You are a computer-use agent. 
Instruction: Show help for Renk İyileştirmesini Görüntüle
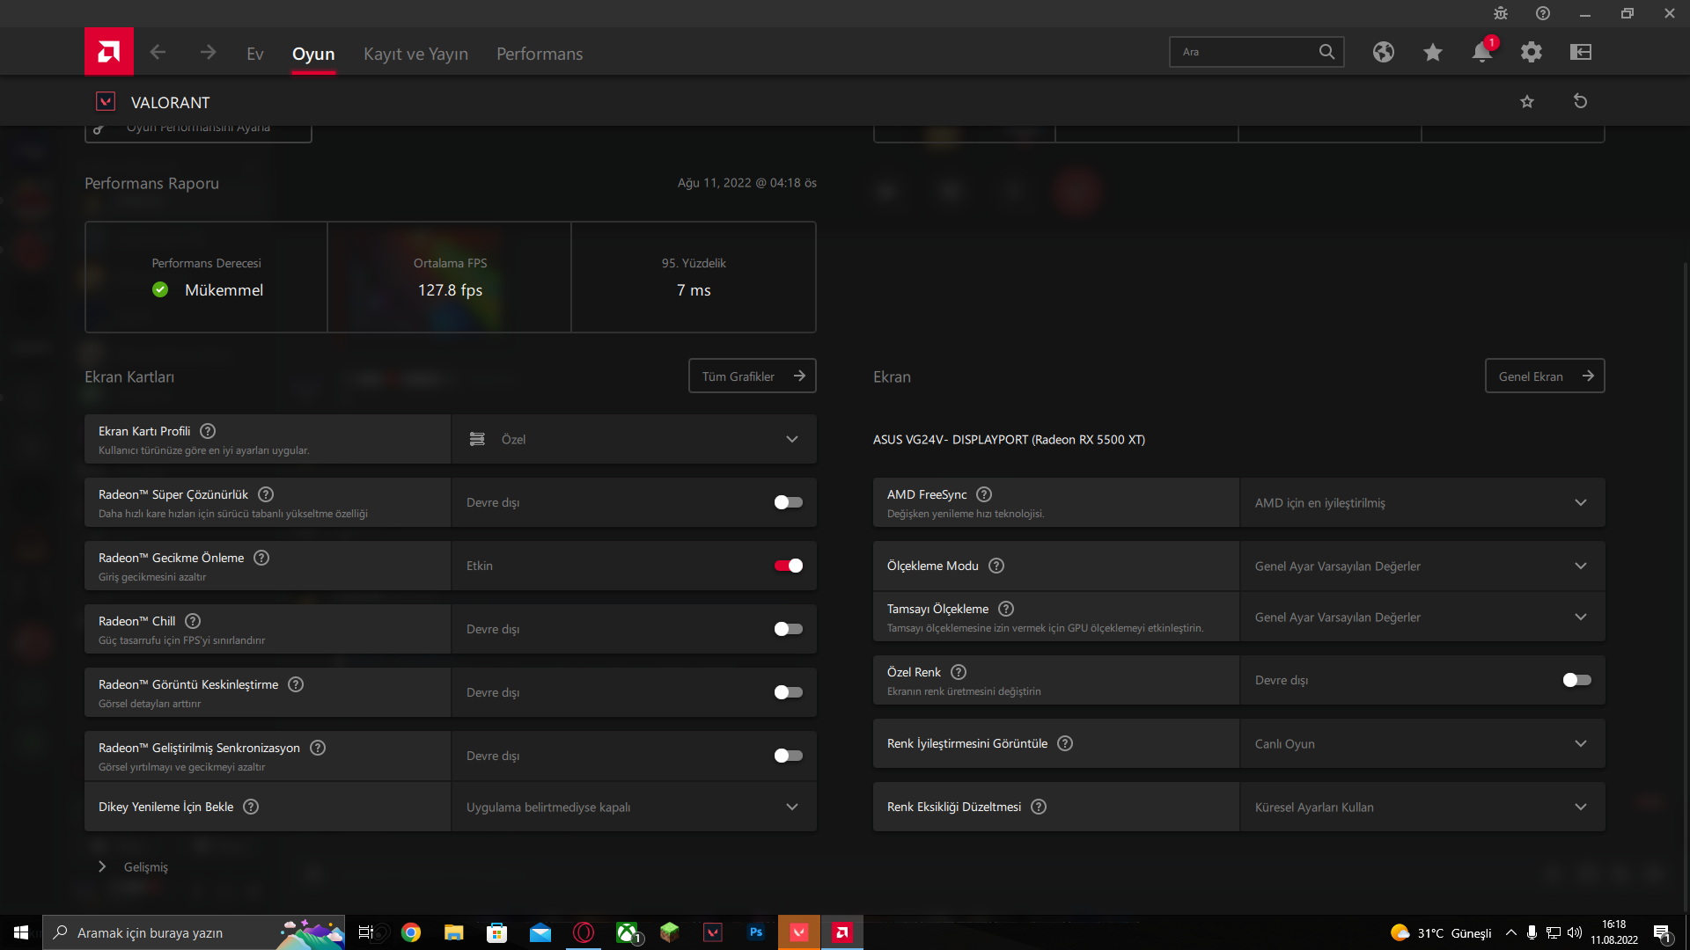click(1065, 743)
